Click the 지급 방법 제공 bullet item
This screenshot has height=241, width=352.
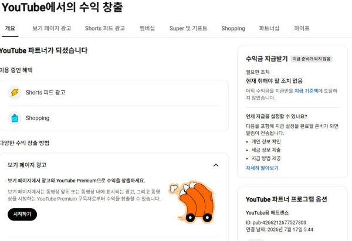(x=266, y=158)
